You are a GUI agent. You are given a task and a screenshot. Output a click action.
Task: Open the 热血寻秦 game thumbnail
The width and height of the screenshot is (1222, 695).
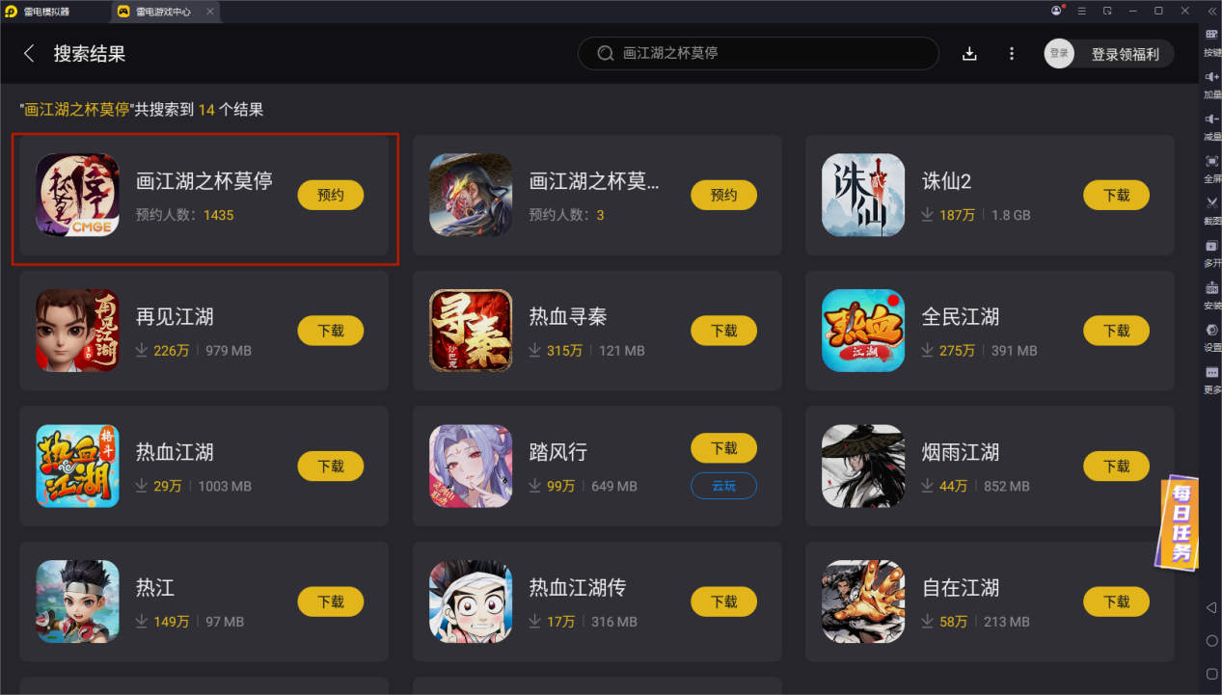[x=471, y=331]
